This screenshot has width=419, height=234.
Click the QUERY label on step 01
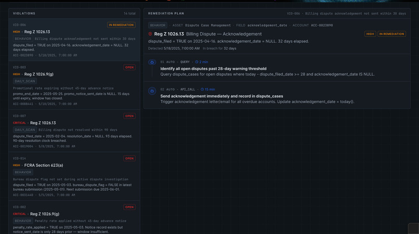click(185, 62)
